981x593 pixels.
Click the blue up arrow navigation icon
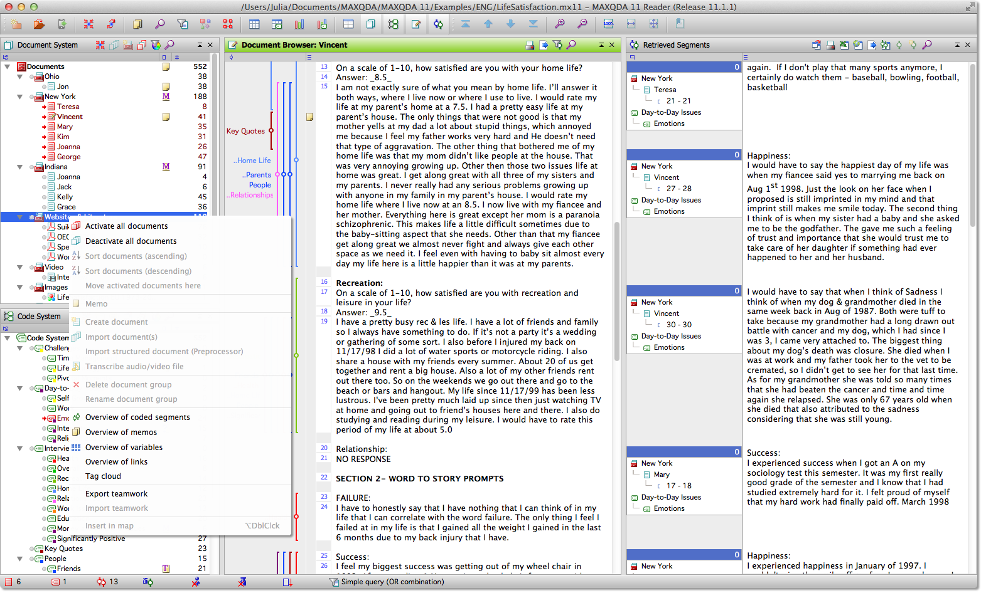click(488, 24)
